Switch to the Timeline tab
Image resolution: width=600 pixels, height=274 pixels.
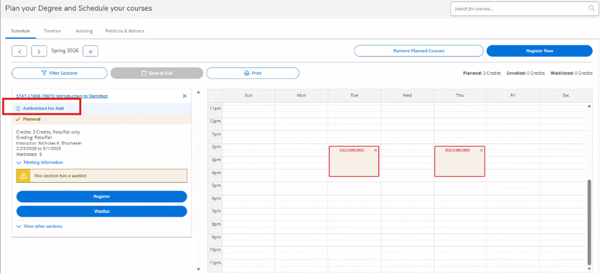tap(52, 31)
